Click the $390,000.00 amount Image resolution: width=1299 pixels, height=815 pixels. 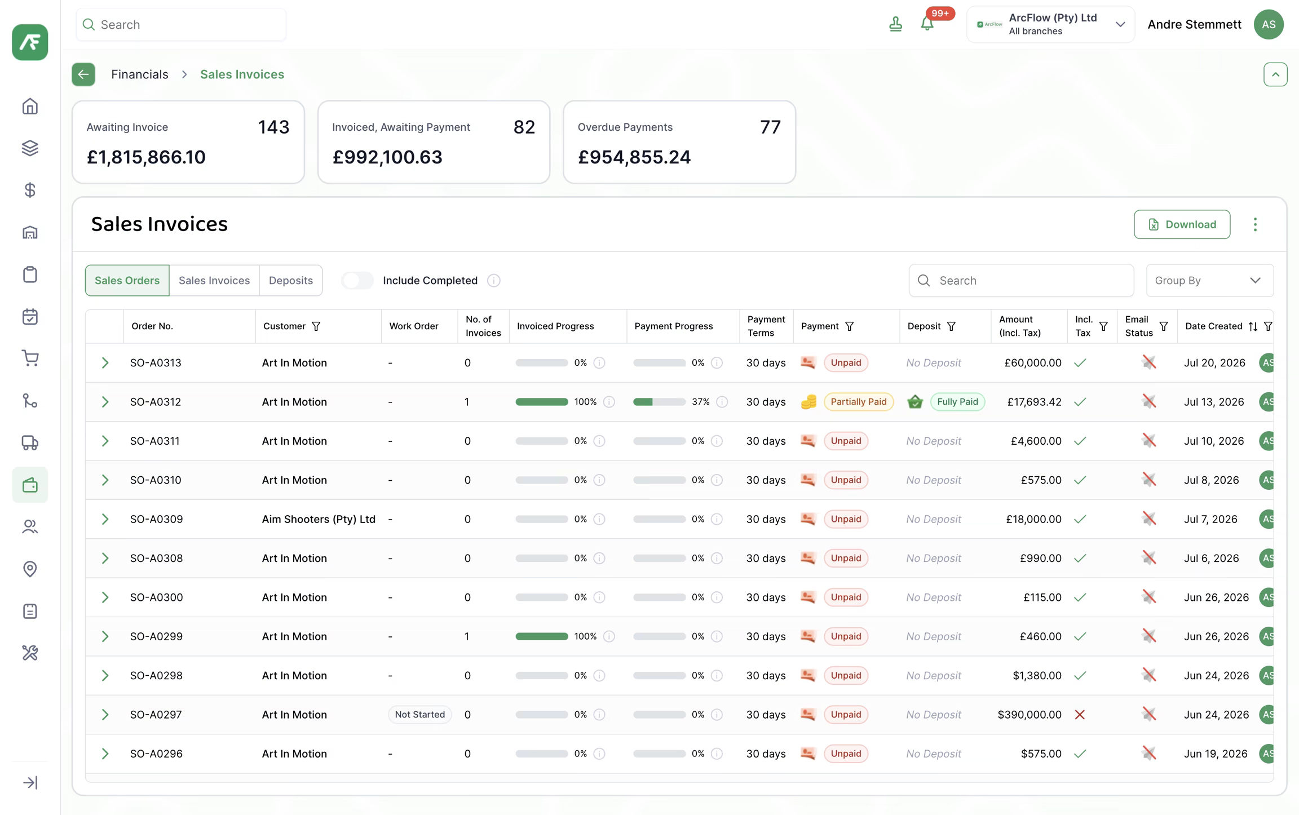1030,715
